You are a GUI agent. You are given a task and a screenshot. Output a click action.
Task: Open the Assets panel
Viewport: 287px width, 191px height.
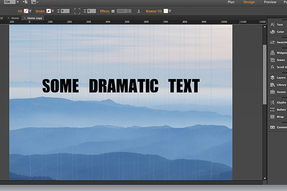coord(278,92)
